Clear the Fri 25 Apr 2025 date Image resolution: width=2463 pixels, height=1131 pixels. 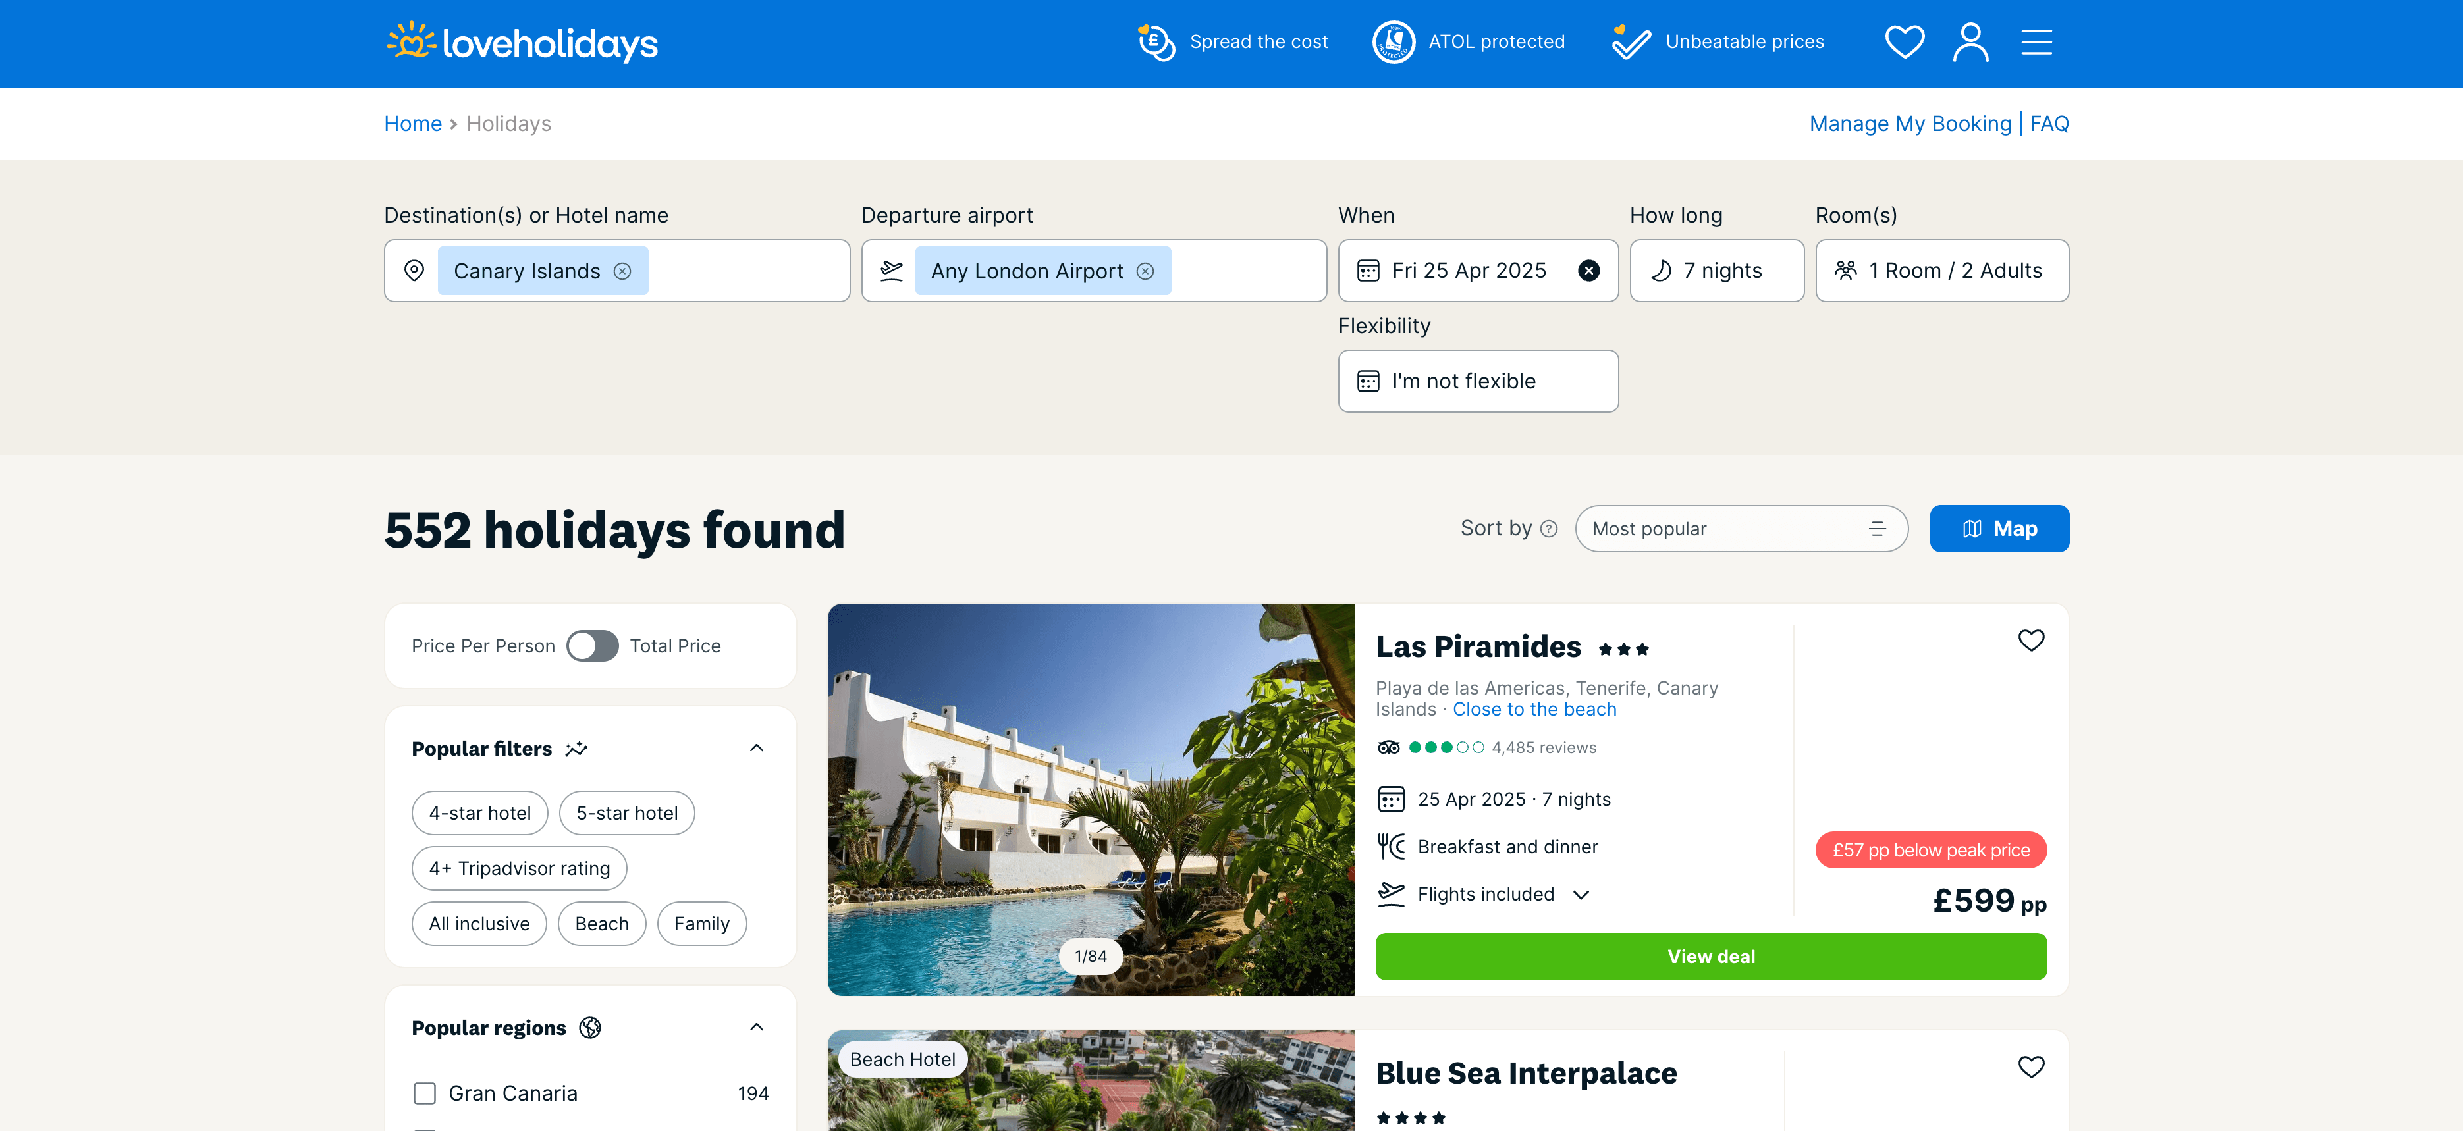pyautogui.click(x=1588, y=271)
